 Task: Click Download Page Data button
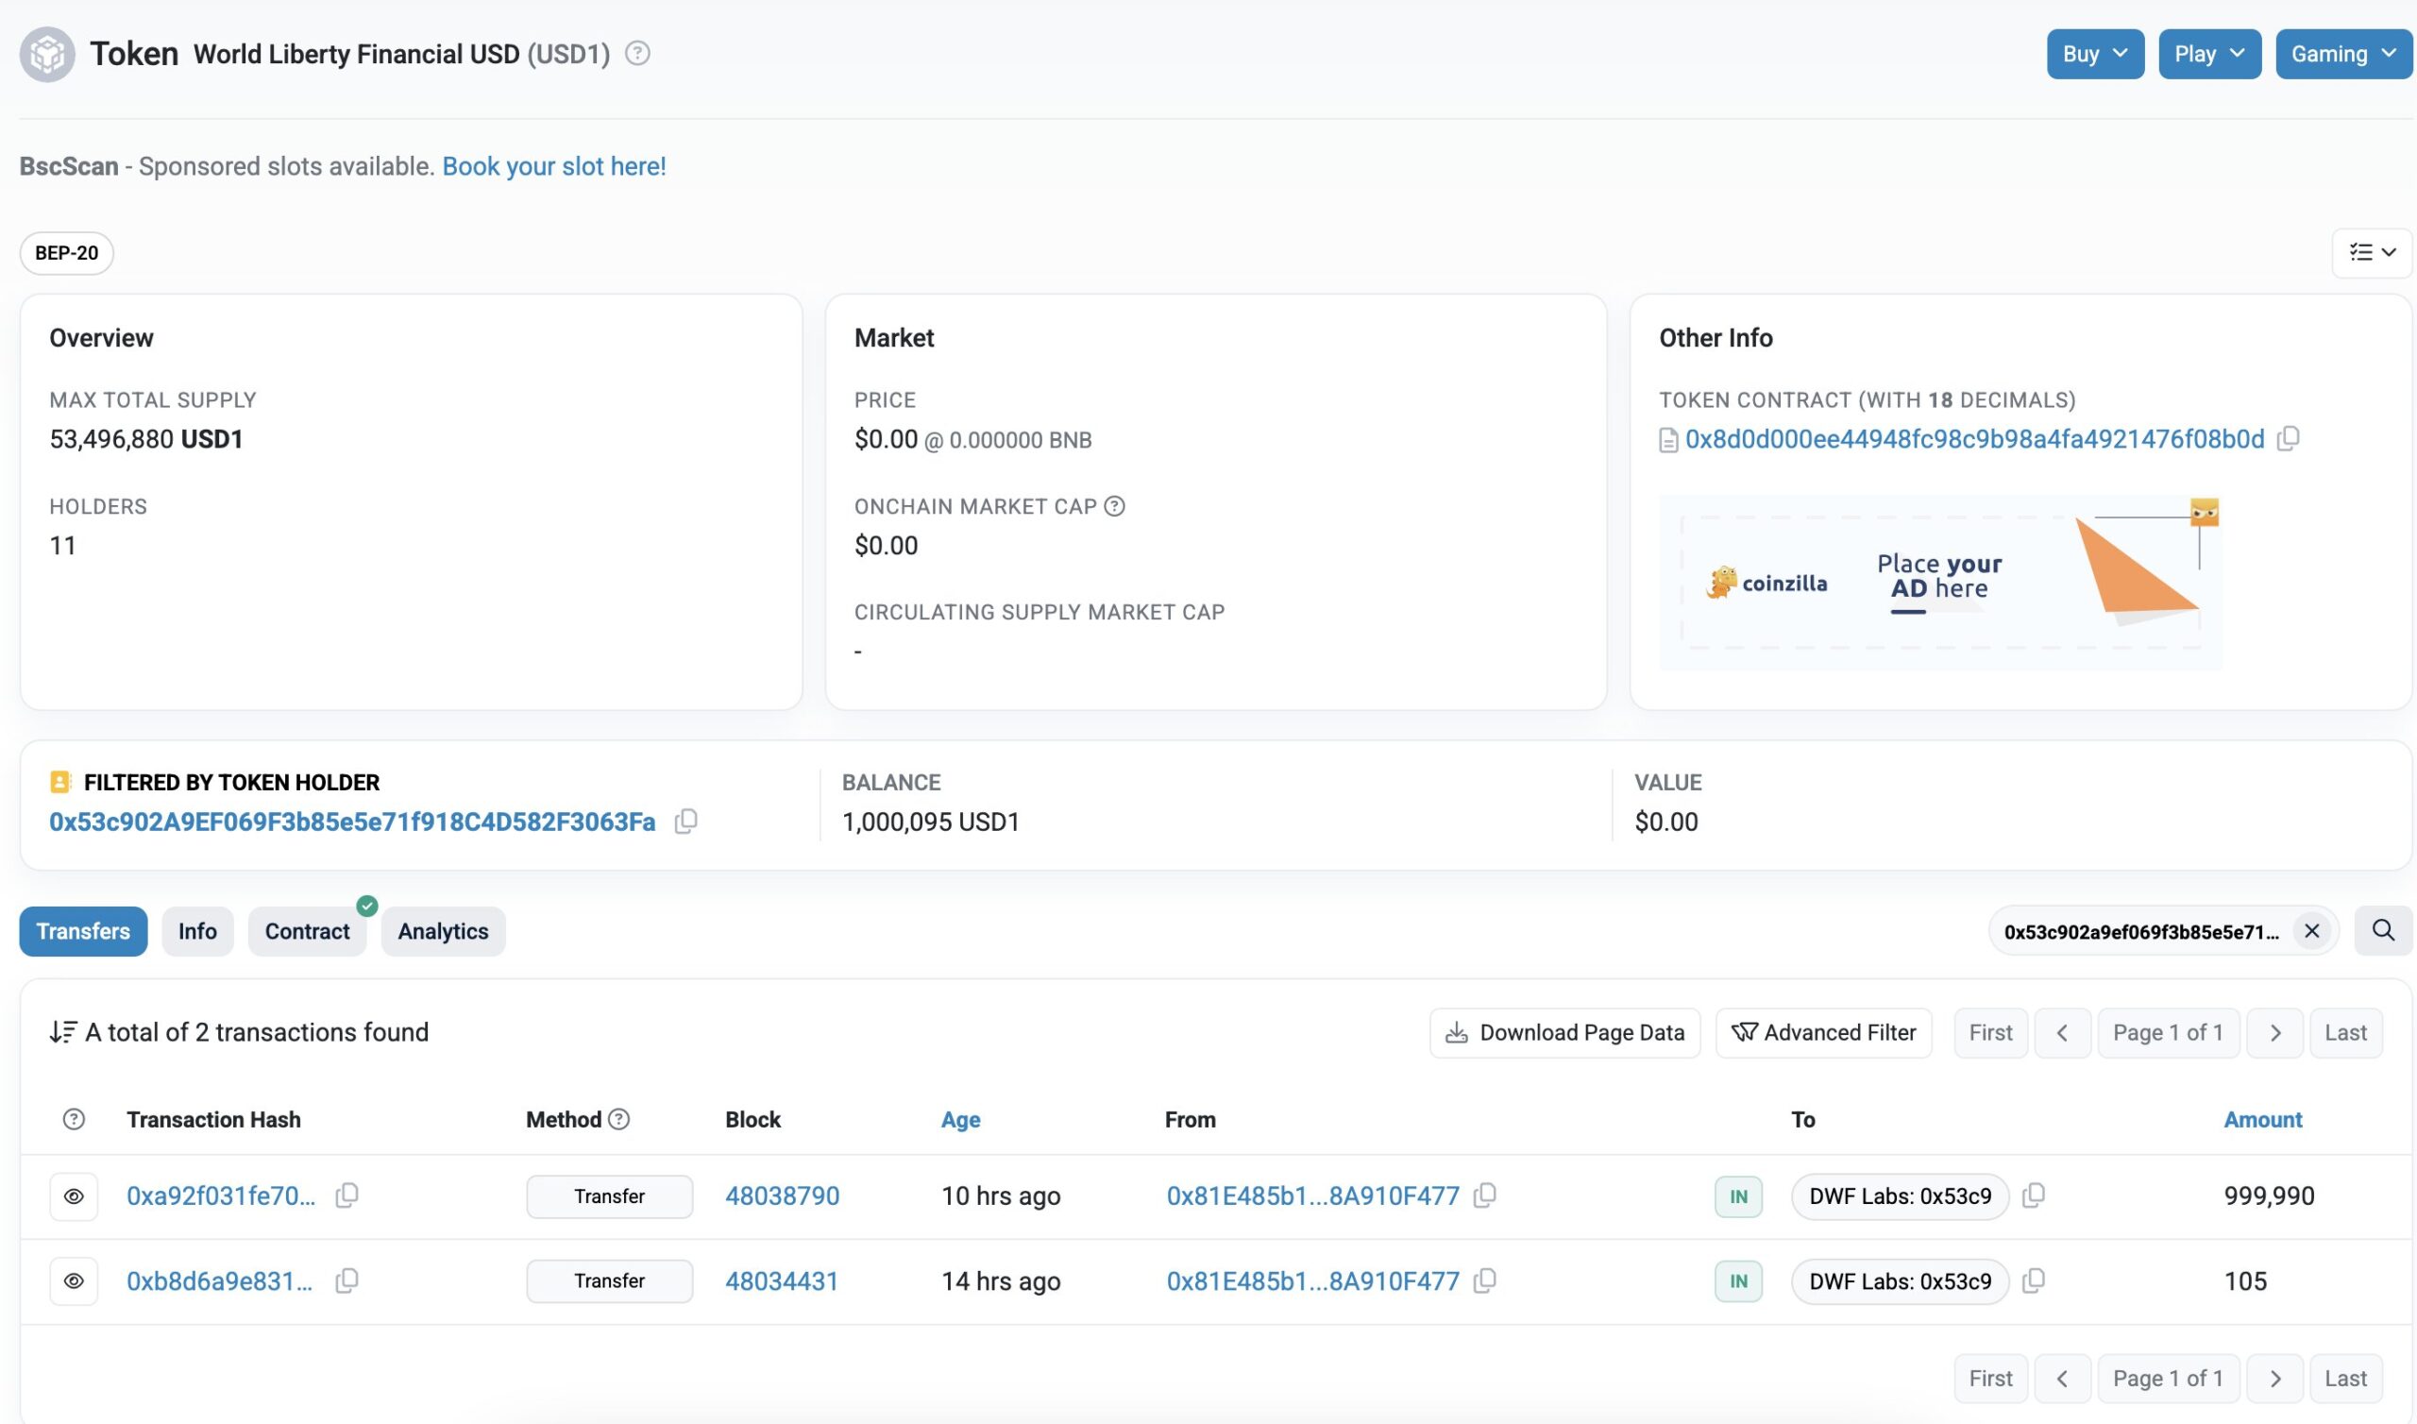pyautogui.click(x=1564, y=1032)
